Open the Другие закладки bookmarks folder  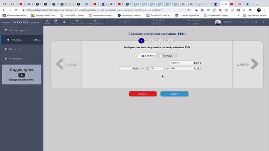point(255,16)
